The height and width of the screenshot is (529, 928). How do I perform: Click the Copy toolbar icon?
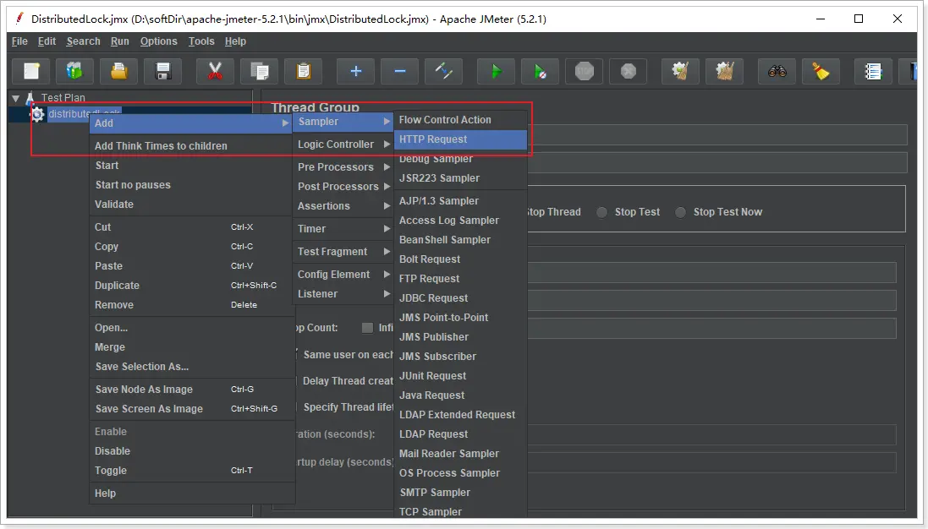pos(259,72)
